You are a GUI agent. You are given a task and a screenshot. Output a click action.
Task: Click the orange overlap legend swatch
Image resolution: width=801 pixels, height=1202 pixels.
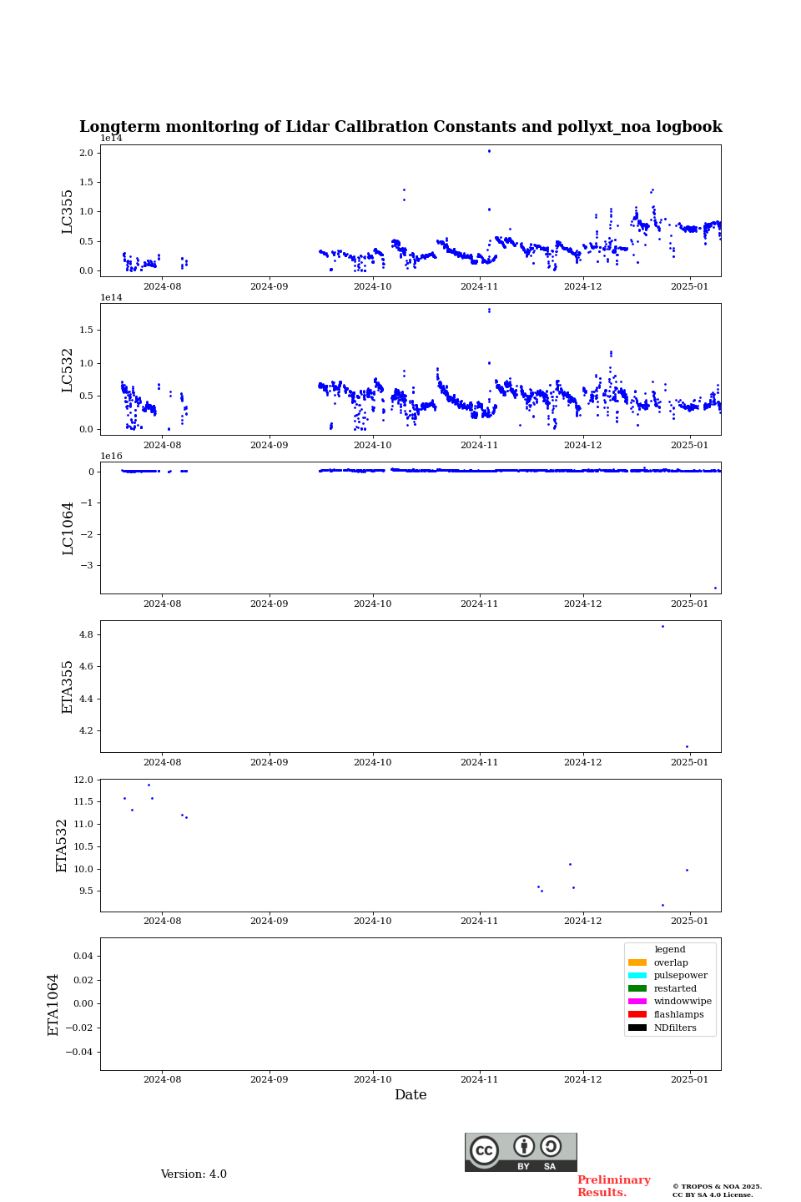pos(637,962)
